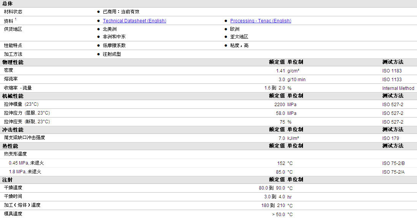Click the bullet icon beside 欧洲
Screen dimensions: 417x218
click(x=226, y=29)
